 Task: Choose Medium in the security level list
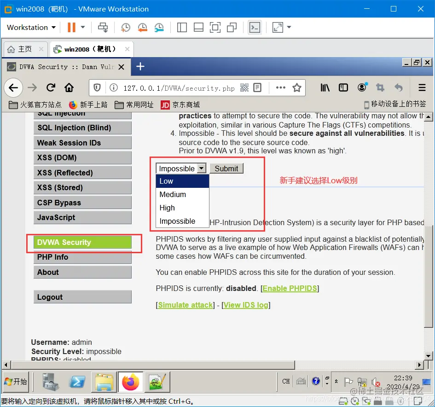pos(182,194)
